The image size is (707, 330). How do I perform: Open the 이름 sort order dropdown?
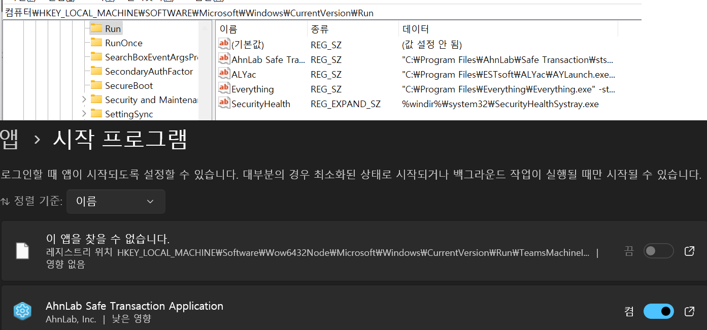(x=116, y=202)
